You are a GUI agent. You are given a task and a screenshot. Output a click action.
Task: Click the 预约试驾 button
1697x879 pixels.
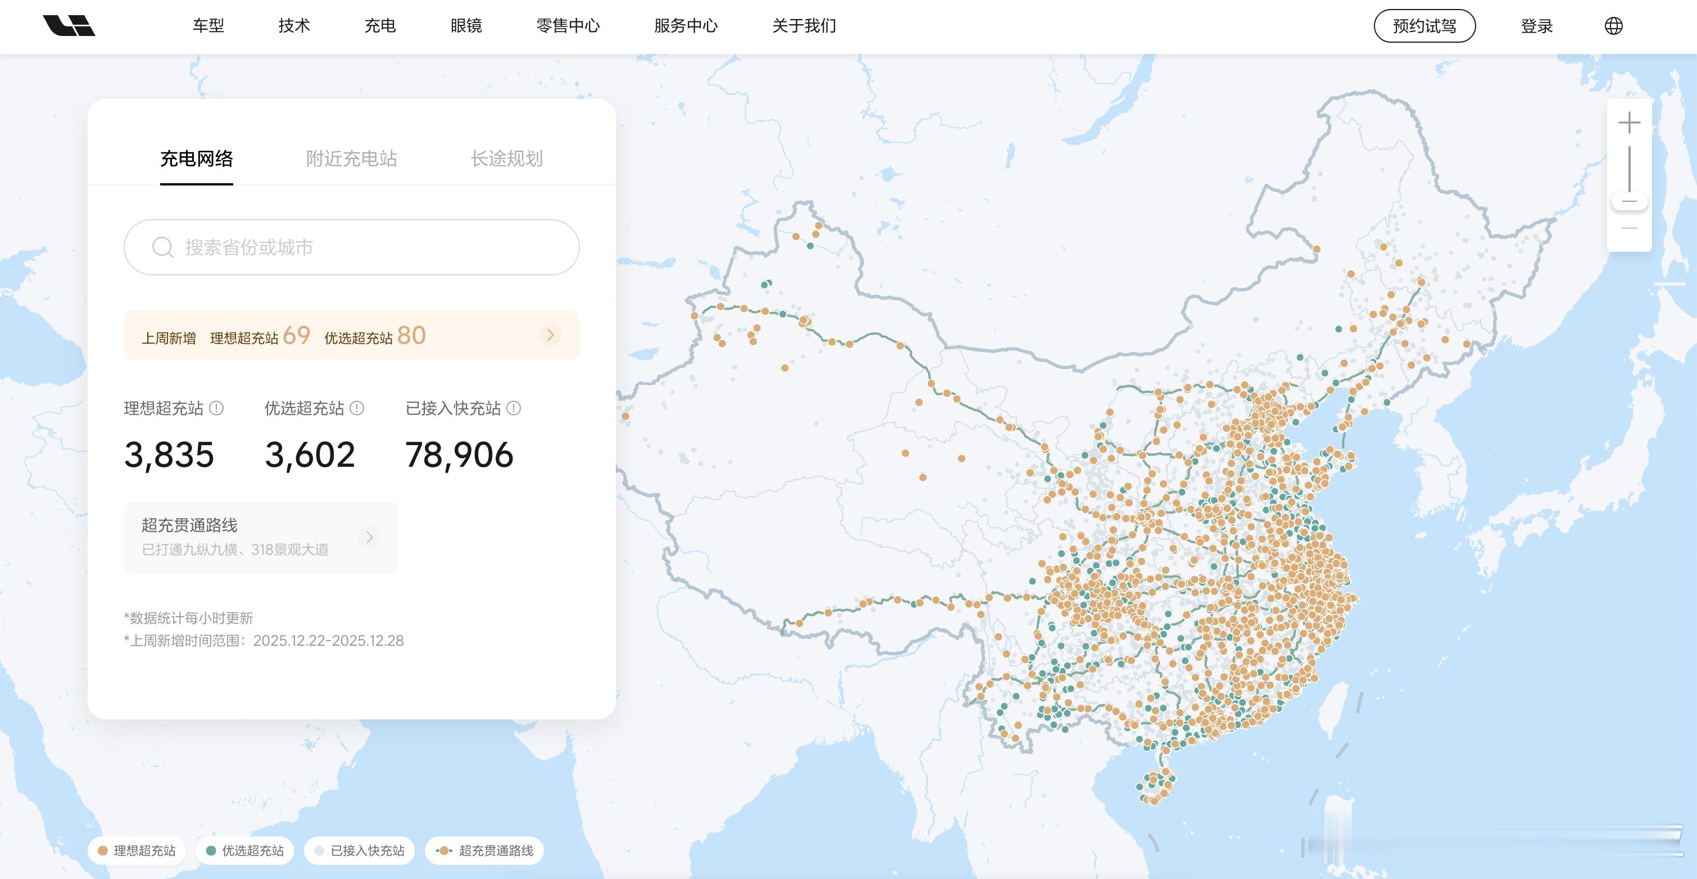tap(1424, 26)
